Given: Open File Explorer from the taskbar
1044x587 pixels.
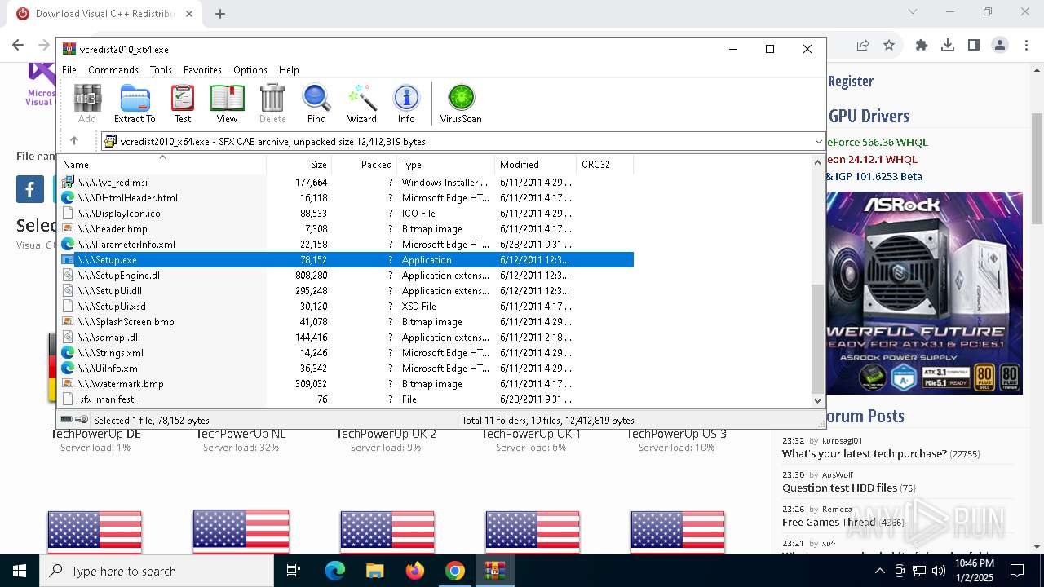Looking at the screenshot, I should coord(375,571).
